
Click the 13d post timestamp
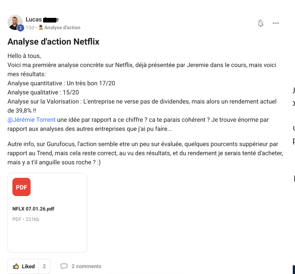pyautogui.click(x=30, y=27)
